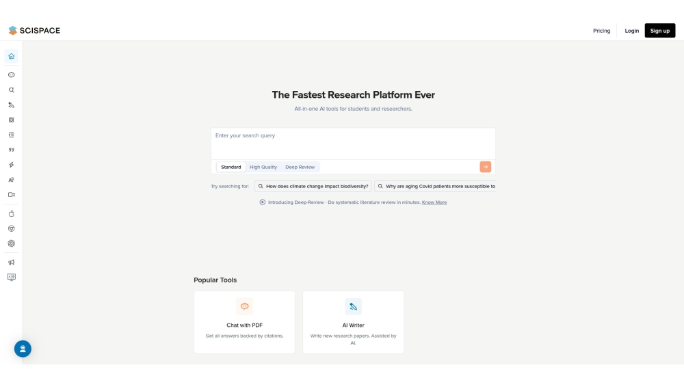
Task: Select the Standard search mode
Action: pos(231,167)
